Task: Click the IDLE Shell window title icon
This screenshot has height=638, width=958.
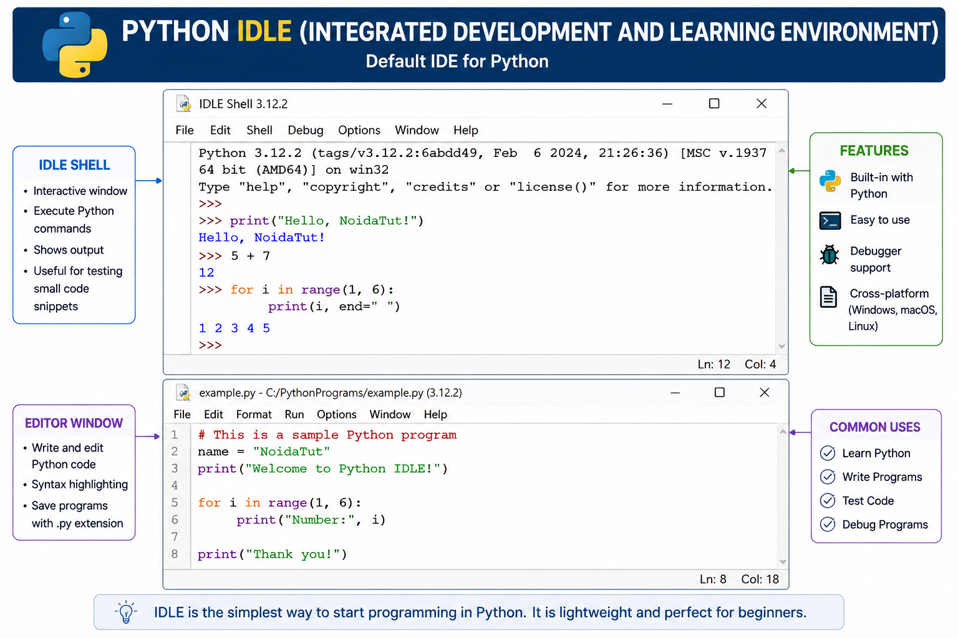Action: pyautogui.click(x=183, y=103)
